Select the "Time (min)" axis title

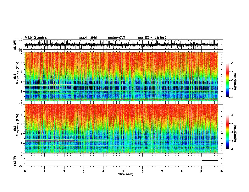coord(126,174)
